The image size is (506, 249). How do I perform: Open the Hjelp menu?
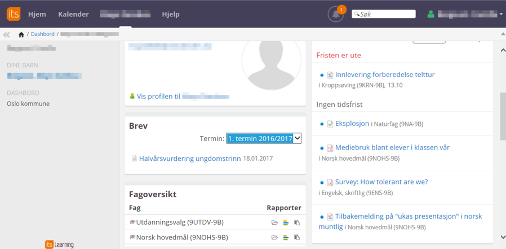pos(170,14)
